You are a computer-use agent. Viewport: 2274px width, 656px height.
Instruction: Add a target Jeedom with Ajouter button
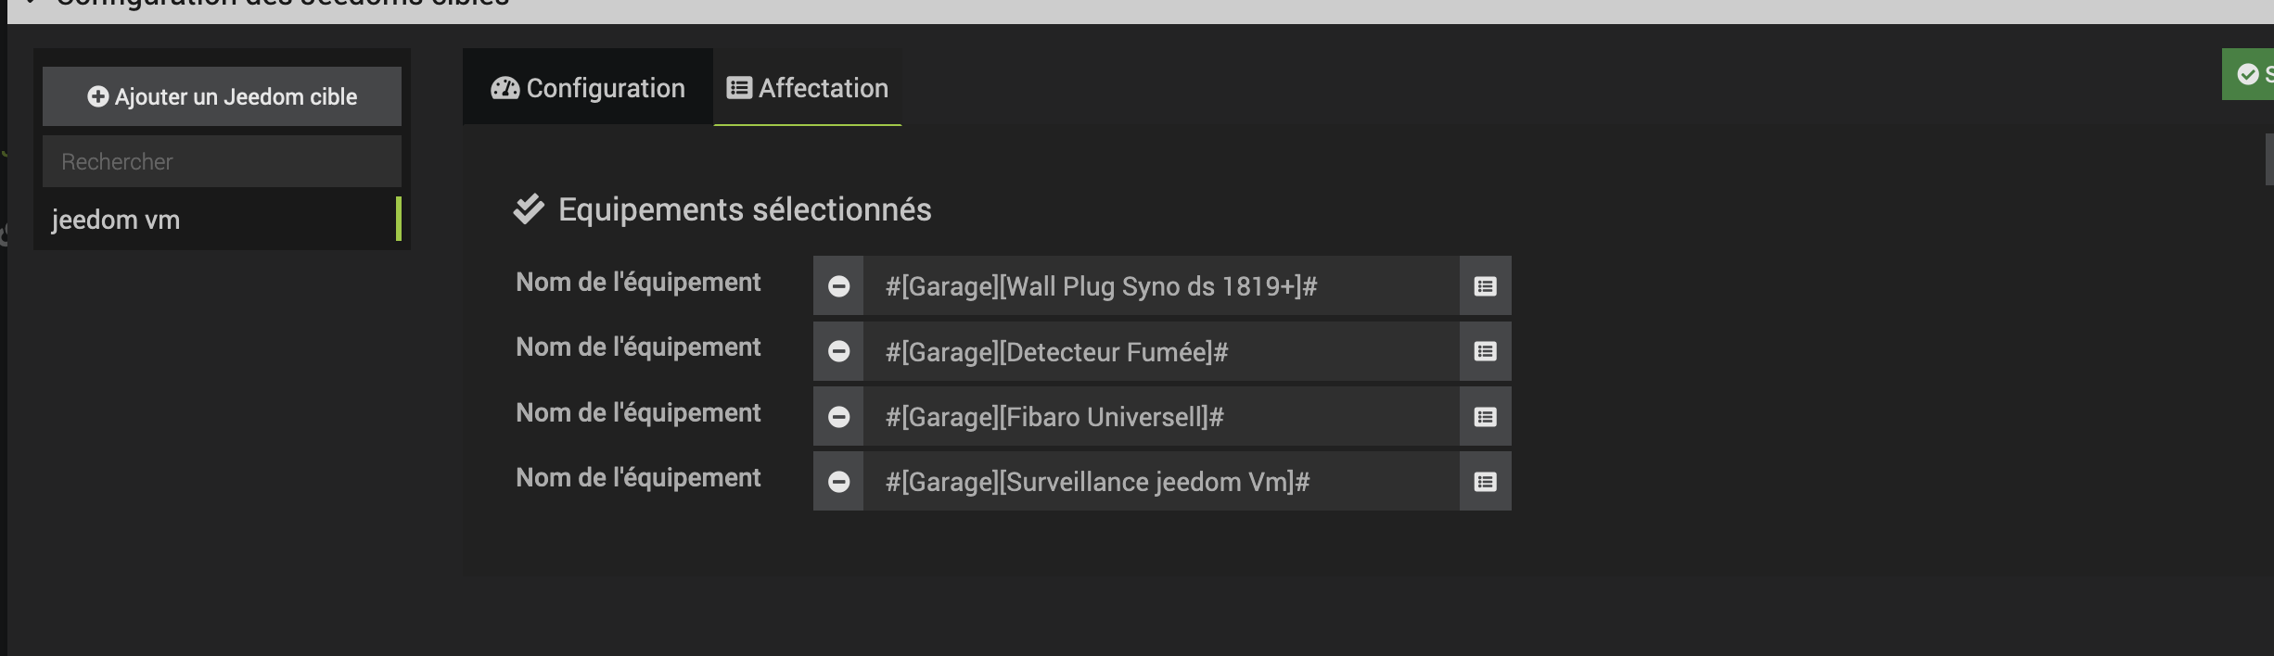coord(222,96)
